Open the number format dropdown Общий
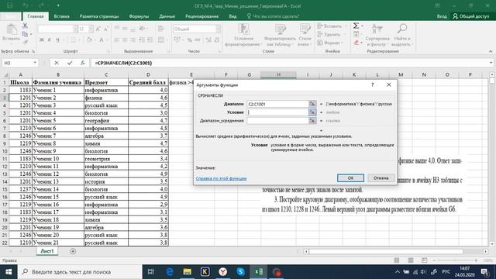 [219, 29]
